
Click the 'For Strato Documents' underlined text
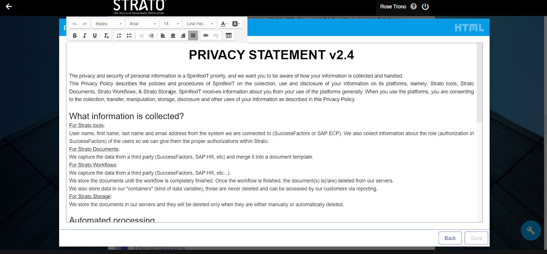tap(94, 149)
